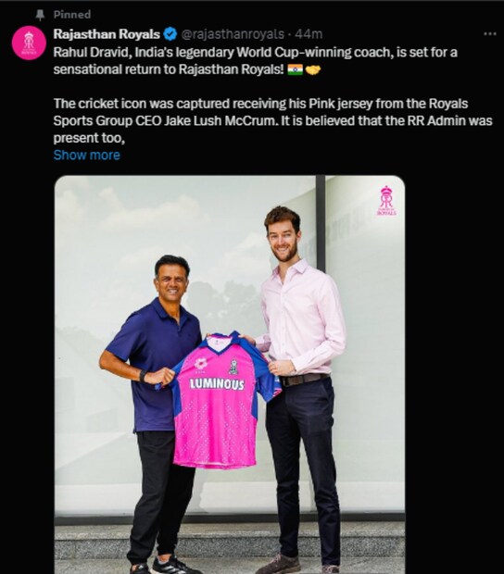Click the handshake emoji in the tweet

pos(312,69)
